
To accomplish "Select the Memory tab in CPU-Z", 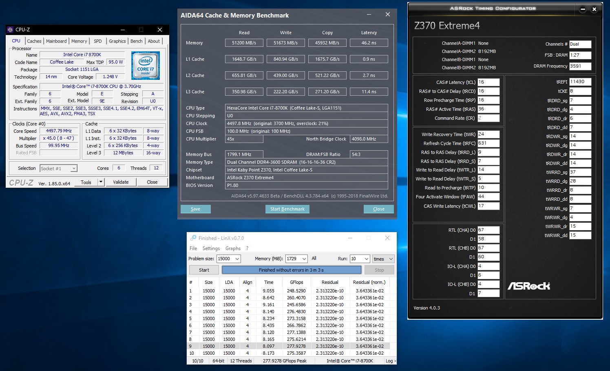I will click(79, 41).
